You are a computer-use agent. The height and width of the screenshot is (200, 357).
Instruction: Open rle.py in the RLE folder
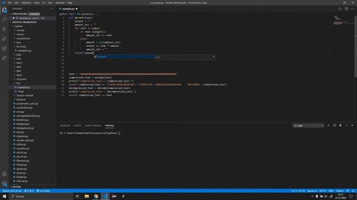[21, 91]
